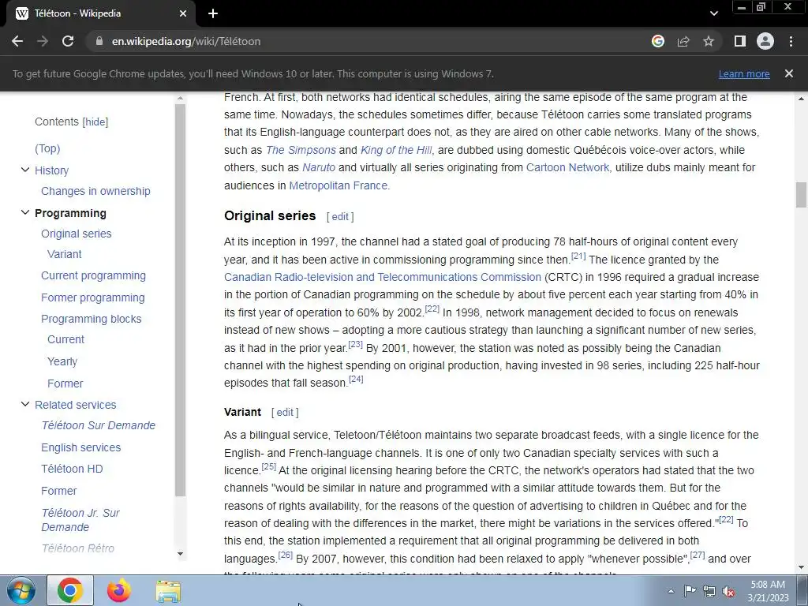Click Learn more about Chrome updates
Viewport: 808px width, 606px height.
tap(744, 73)
